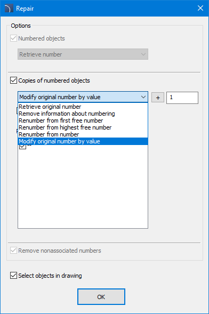Toggle the Select objects in drawing checkbox
This screenshot has width=209, height=314.
pyautogui.click(x=14, y=276)
